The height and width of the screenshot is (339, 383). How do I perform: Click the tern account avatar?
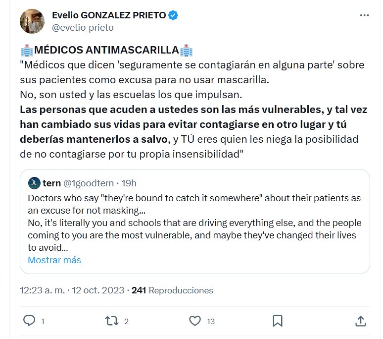34,183
